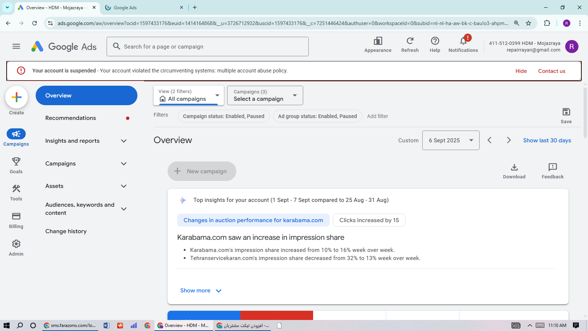Expand insights with Show more
Screen dimensions: 588x331
point(201,291)
